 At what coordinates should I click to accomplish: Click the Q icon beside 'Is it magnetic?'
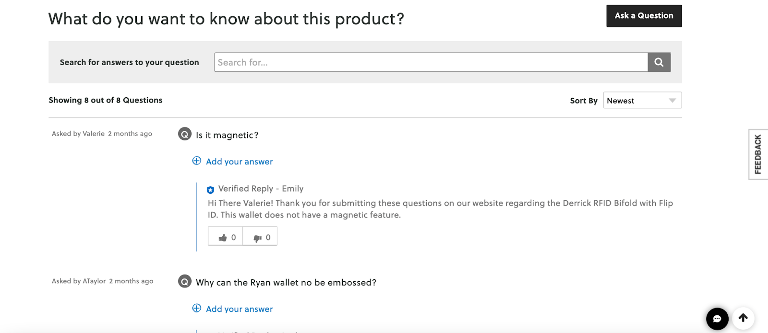[185, 134]
